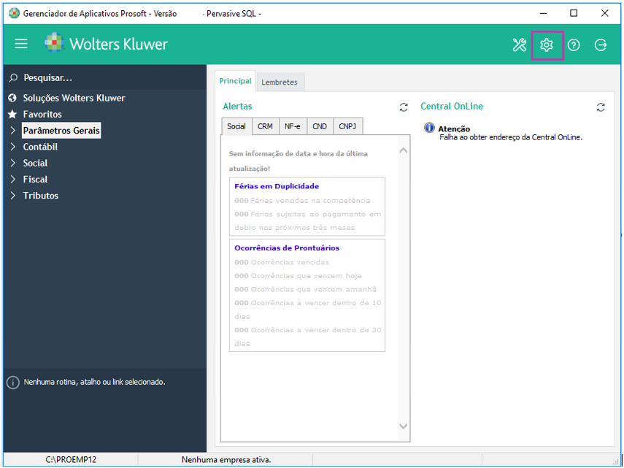Click "Nenhuma rotina, atalho ou link selecionado." text
The width and height of the screenshot is (624, 468).
(94, 382)
